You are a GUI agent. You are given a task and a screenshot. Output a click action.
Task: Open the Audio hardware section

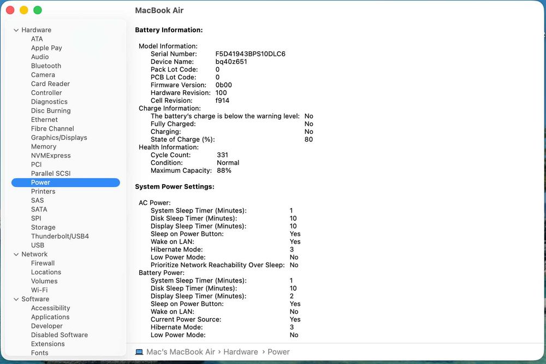click(x=40, y=57)
